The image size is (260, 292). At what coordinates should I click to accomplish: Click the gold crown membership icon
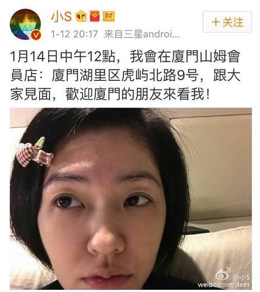point(81,16)
